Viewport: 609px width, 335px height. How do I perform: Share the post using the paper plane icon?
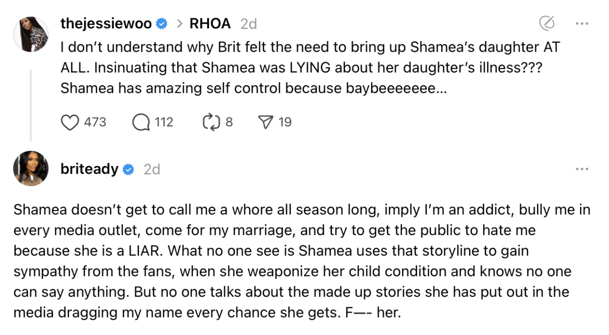(x=265, y=122)
